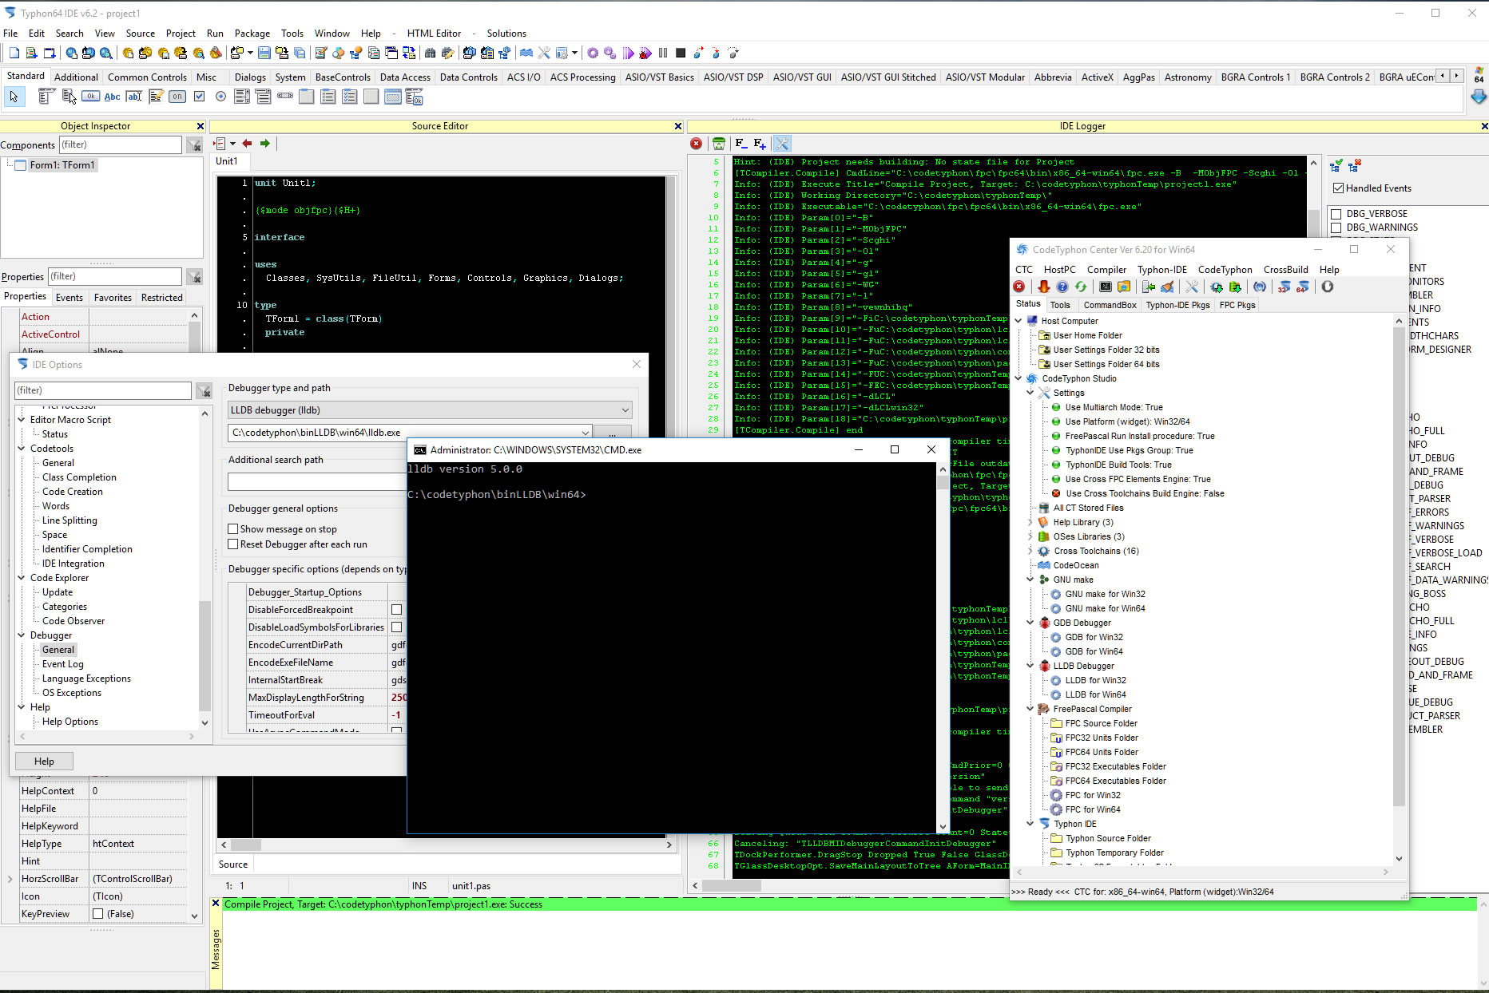
Task: Click the Source Editor horizontal scrollbar thumb
Action: point(245,845)
